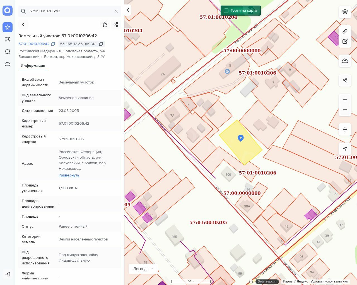This screenshot has height=285, width=357.
Task: Click the "Развернуть" address link
Action: click(69, 175)
